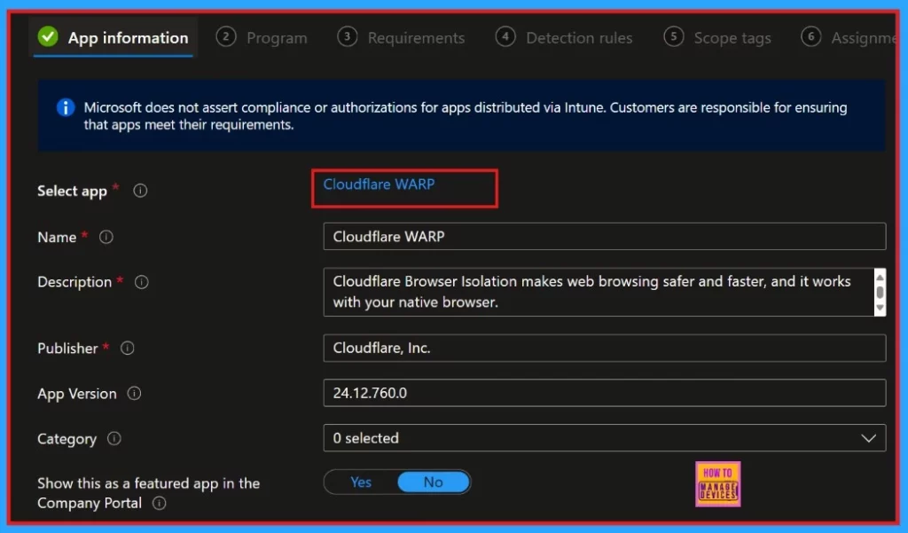The image size is (908, 533).
Task: Click the 'Show this as a featured app' label
Action: (149, 493)
